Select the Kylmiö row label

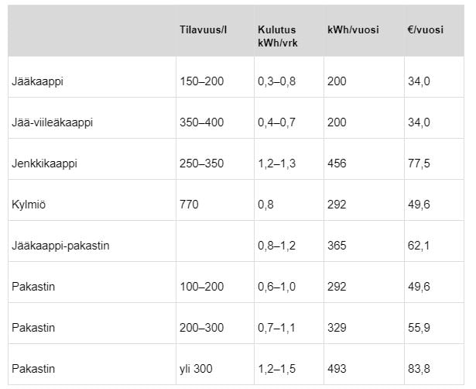tap(29, 205)
